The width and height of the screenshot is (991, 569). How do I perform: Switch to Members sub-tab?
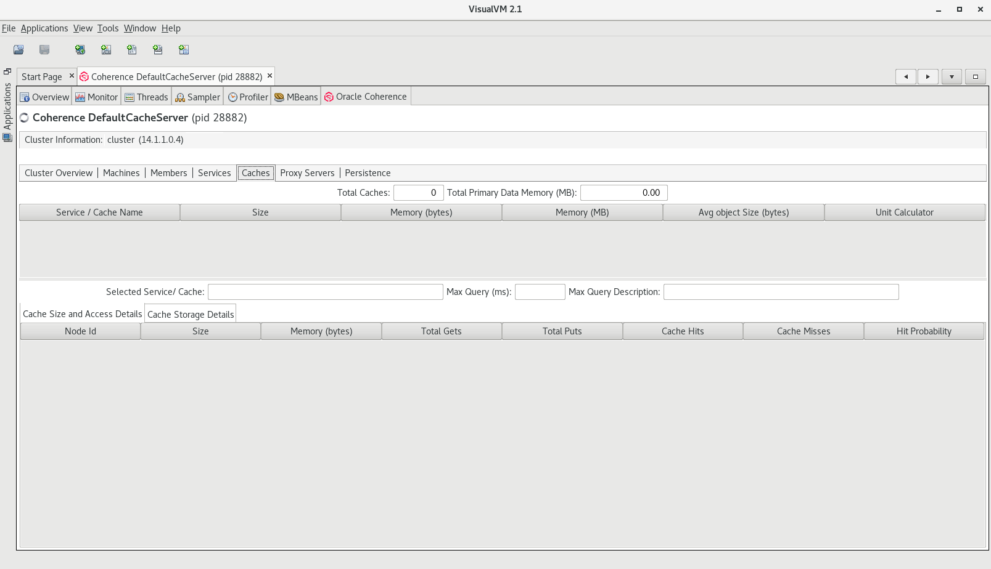click(168, 173)
